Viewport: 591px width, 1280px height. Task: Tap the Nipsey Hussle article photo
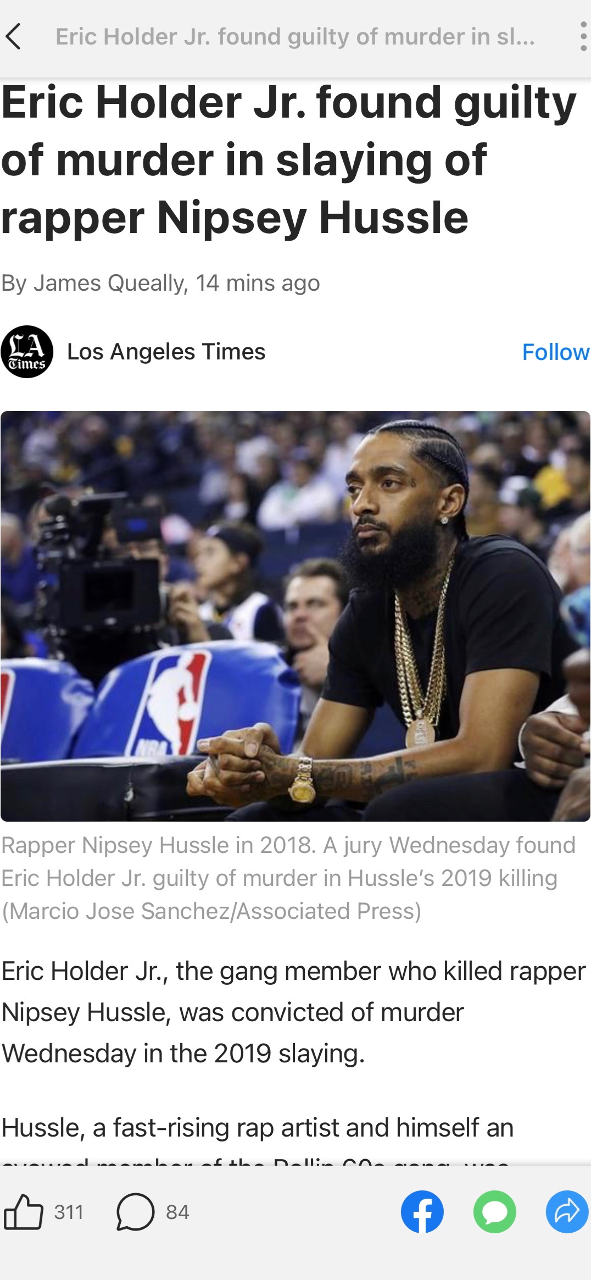295,616
